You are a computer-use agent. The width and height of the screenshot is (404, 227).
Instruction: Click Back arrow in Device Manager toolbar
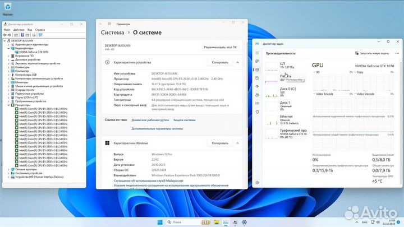(x=4, y=35)
